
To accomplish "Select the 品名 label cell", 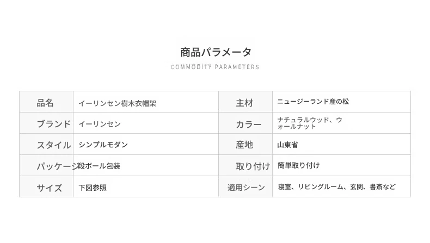I will 46,102.
